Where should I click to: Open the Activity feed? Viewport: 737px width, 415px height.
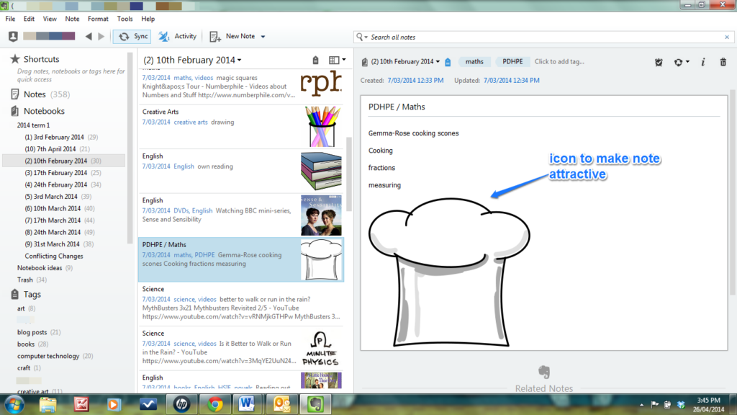tap(177, 37)
